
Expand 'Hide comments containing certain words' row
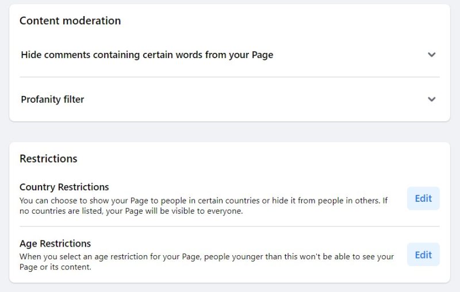pos(229,55)
